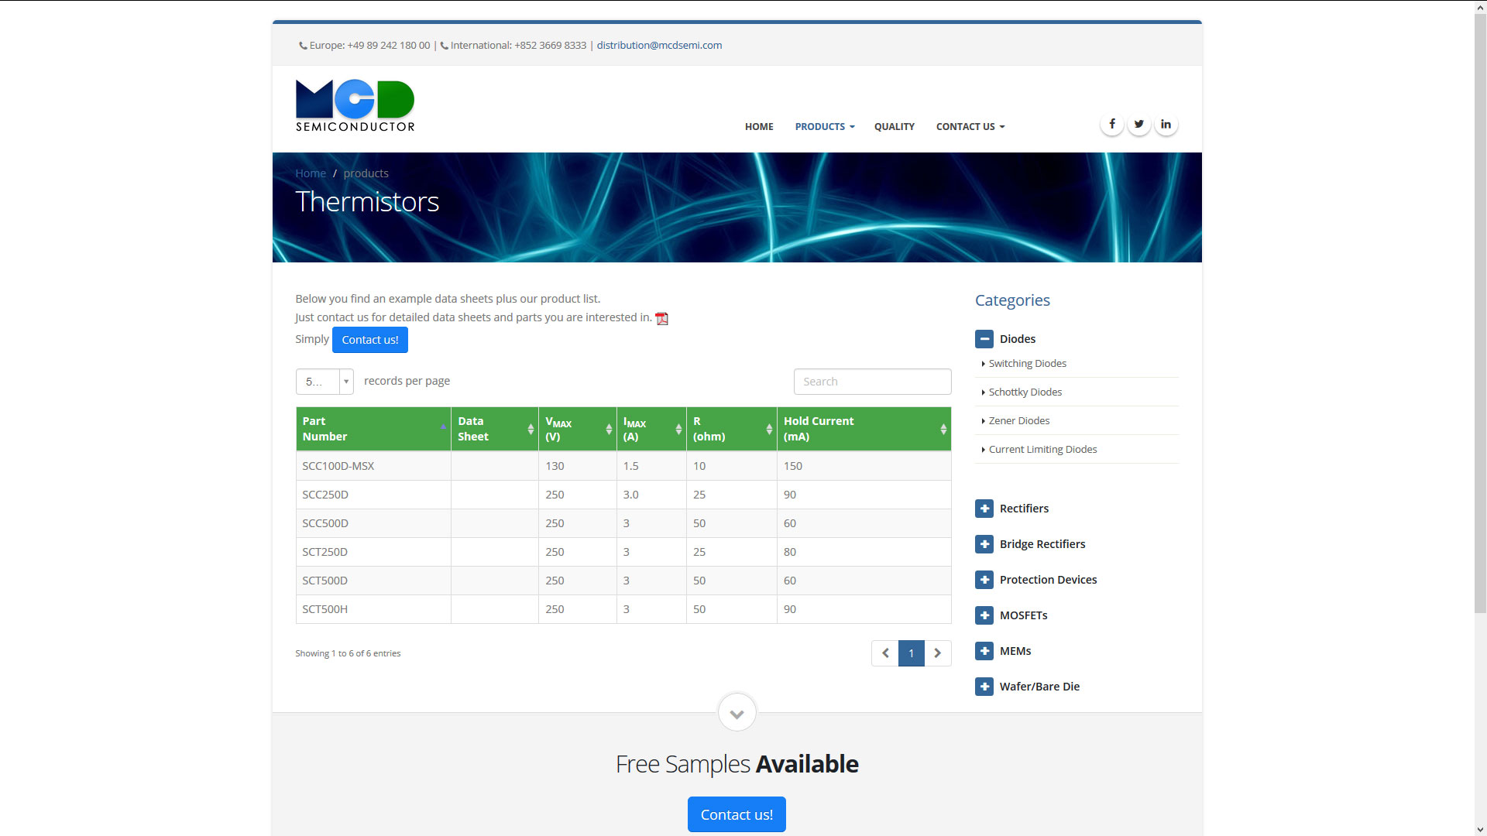Image resolution: width=1487 pixels, height=836 pixels.
Task: Sort table by VMAX column
Action: pyautogui.click(x=577, y=429)
